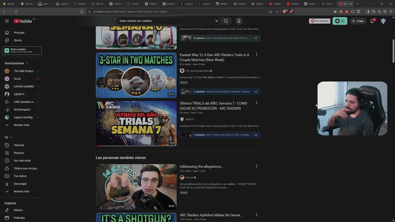Open the Brave Wallet icon

[x=373, y=12]
